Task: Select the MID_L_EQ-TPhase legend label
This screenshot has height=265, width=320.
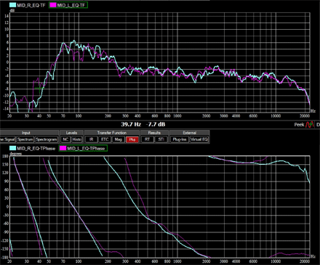Action: click(86, 148)
